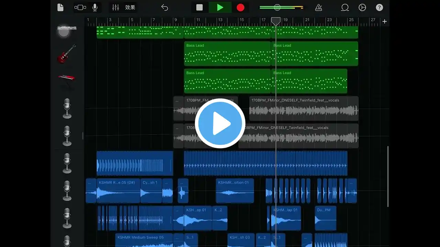
Task: Select the red keyboard track icon
Action: (67, 79)
